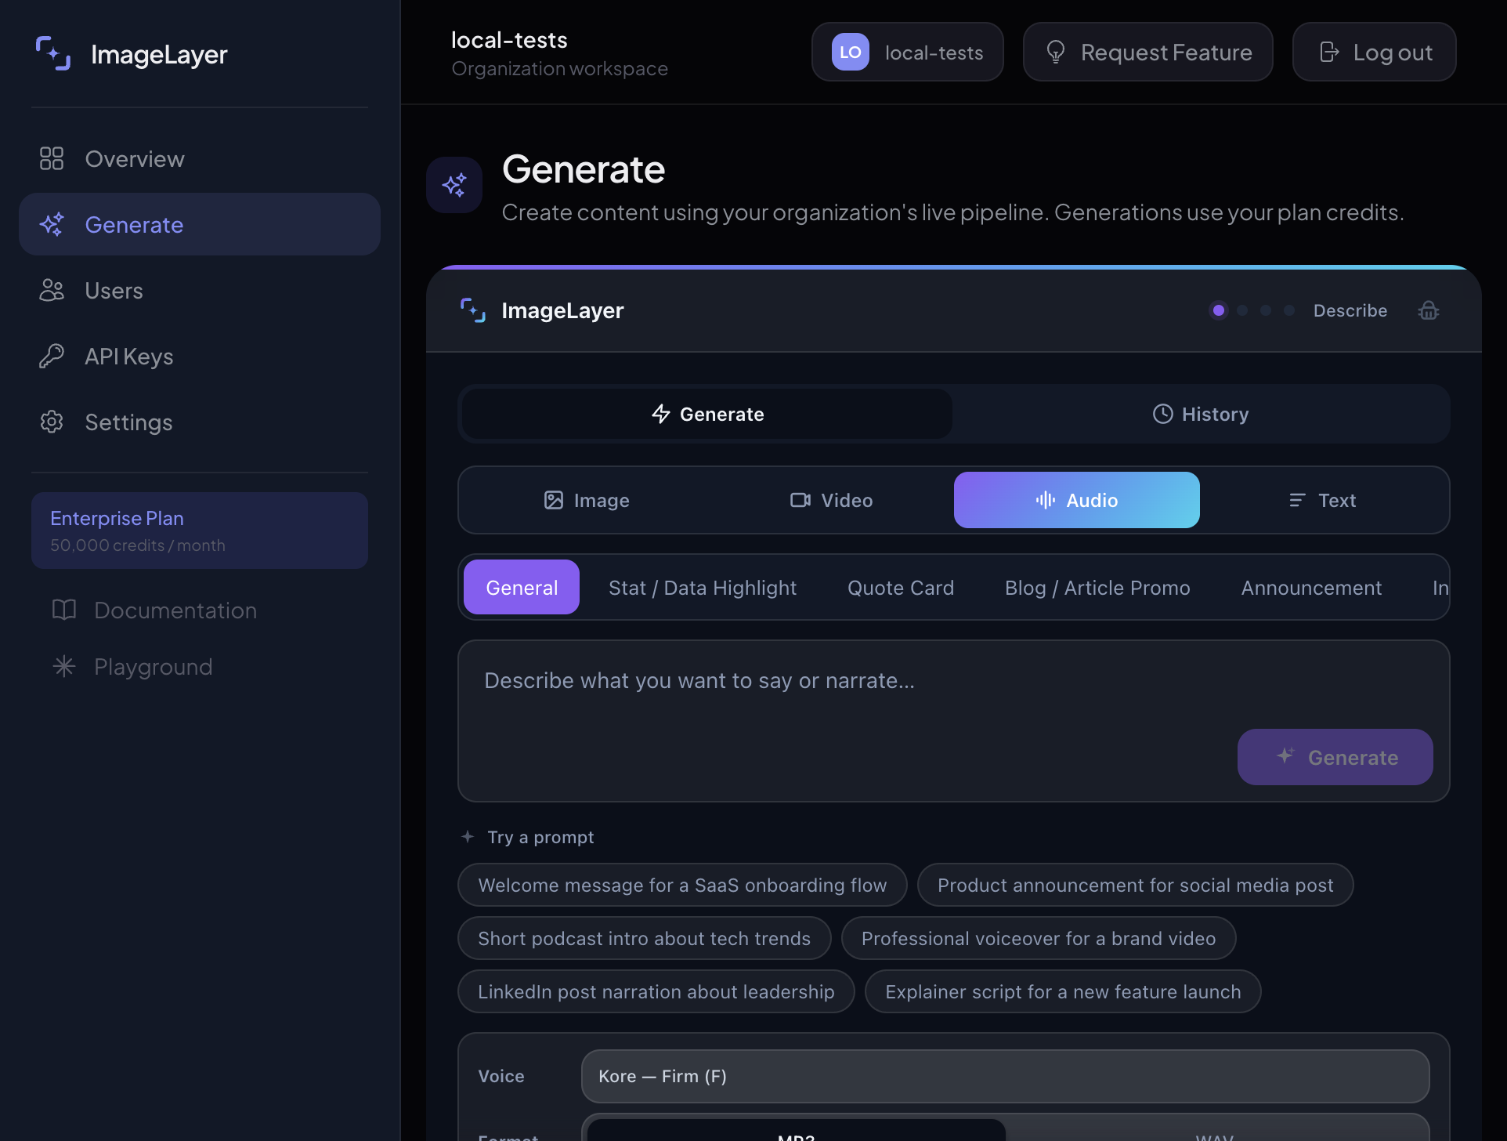Choose the Stat / Data Highlight template

(x=703, y=587)
